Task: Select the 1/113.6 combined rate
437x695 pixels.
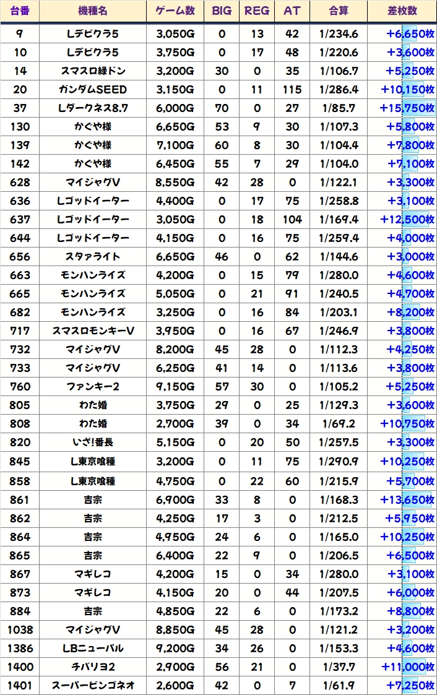Action: (x=339, y=368)
